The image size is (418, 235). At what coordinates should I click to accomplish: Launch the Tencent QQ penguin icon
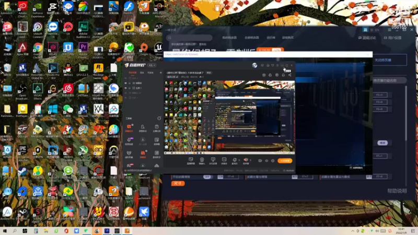coord(68,68)
